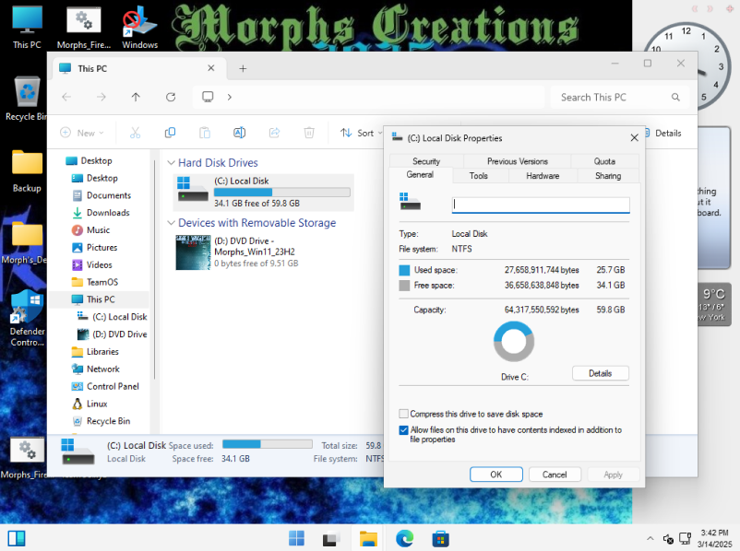Click the Delete trash icon in toolbar
Viewport: 740px width, 551px height.
309,133
